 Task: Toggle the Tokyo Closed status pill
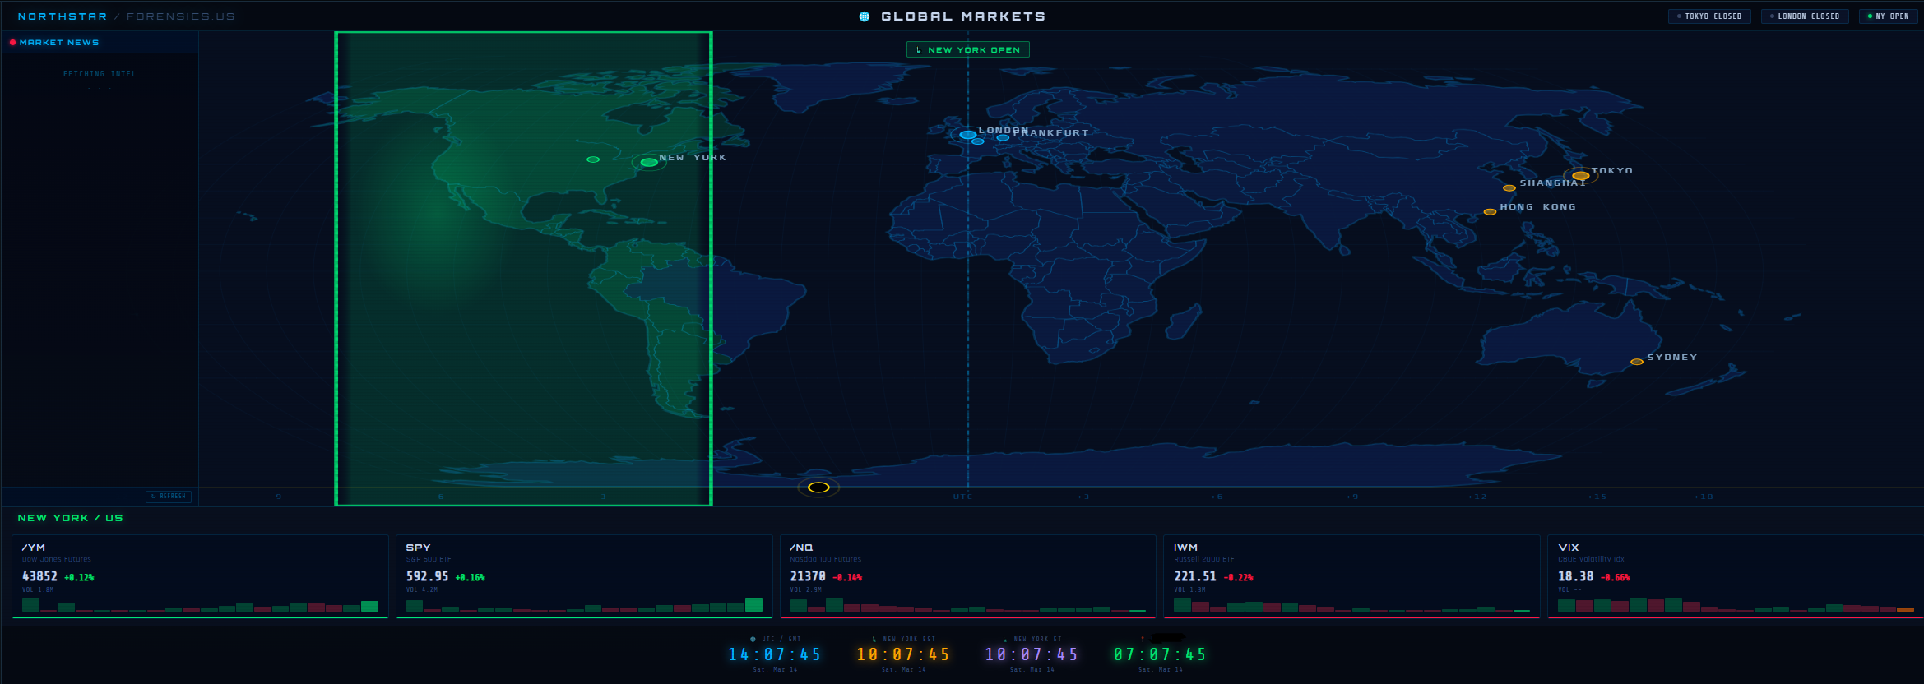click(1709, 16)
